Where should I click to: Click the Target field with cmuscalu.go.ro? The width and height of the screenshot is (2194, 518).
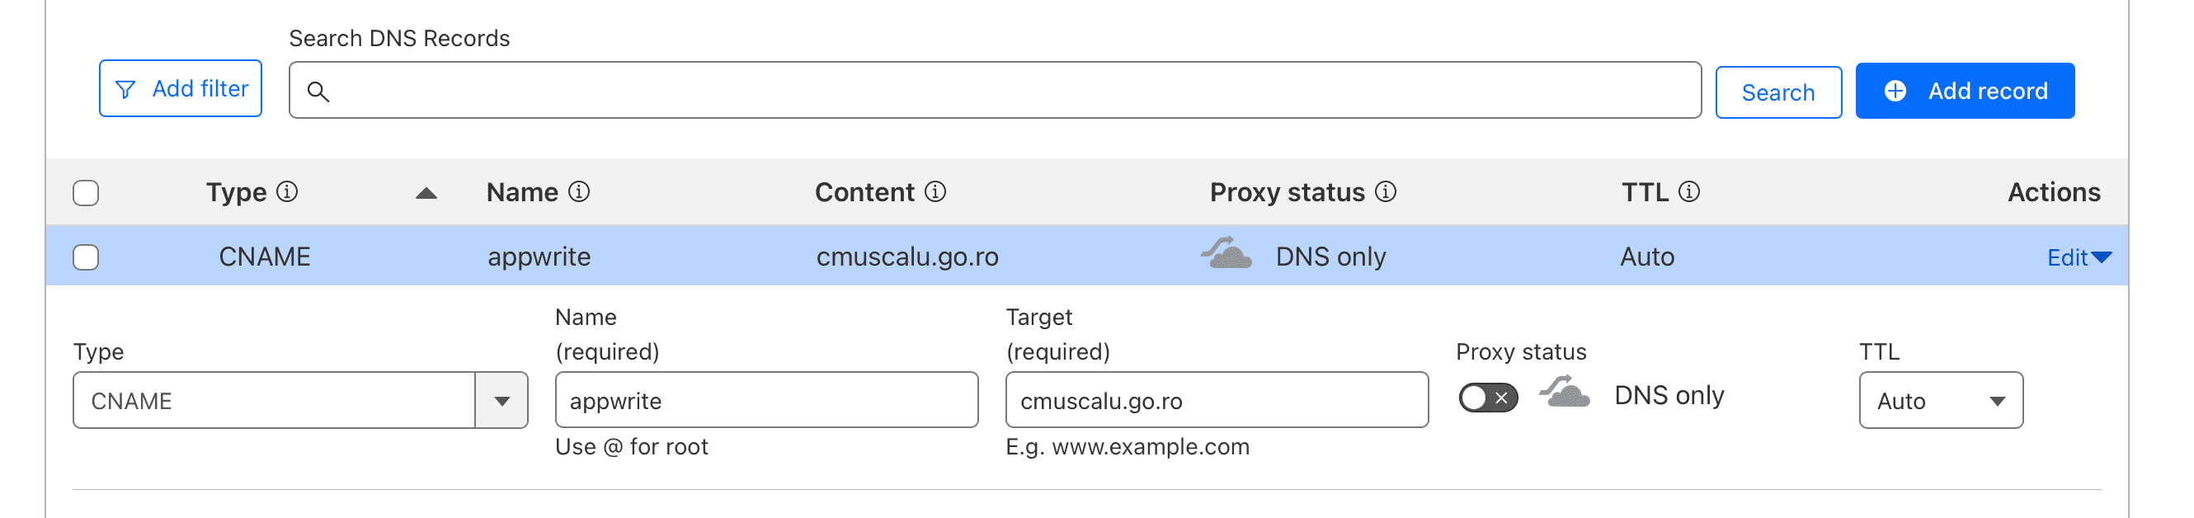click(1217, 400)
